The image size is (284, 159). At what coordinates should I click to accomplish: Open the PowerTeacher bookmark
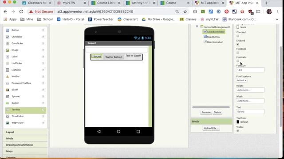[101, 19]
